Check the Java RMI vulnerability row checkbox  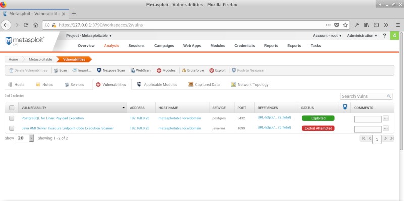click(x=12, y=128)
